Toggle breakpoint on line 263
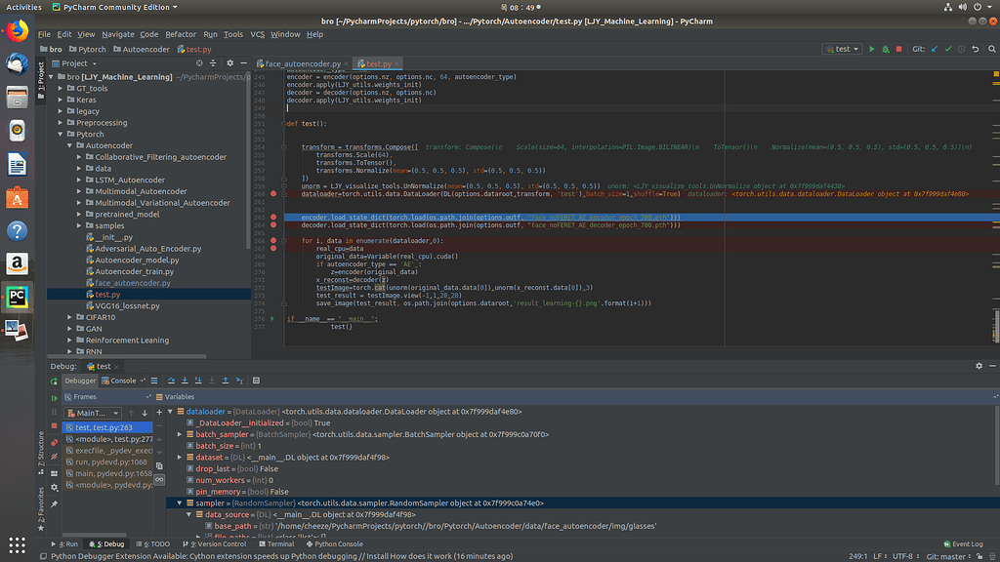The width and height of the screenshot is (1000, 562). pyautogui.click(x=273, y=217)
